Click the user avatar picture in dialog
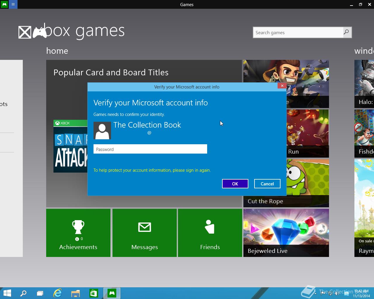The width and height of the screenshot is (374, 299). (x=102, y=131)
